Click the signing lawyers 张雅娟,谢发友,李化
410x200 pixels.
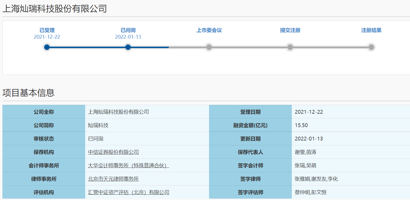tap(316, 179)
